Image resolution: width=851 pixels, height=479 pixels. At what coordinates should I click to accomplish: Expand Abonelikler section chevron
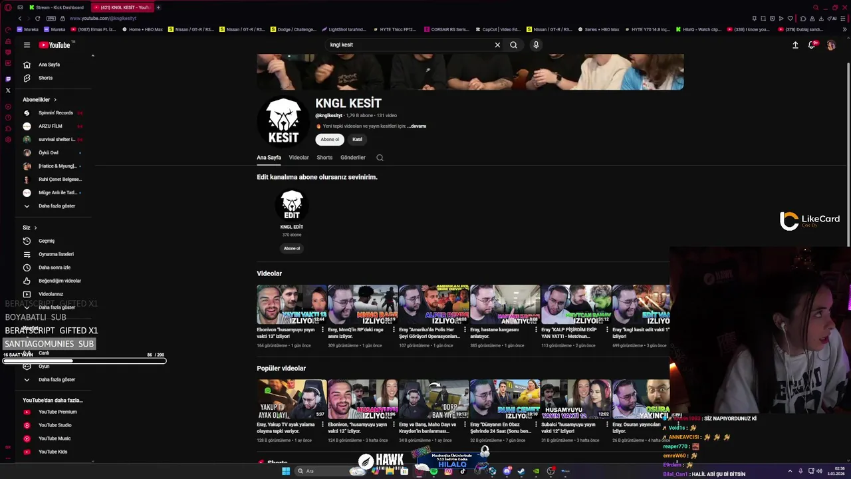pyautogui.click(x=55, y=100)
